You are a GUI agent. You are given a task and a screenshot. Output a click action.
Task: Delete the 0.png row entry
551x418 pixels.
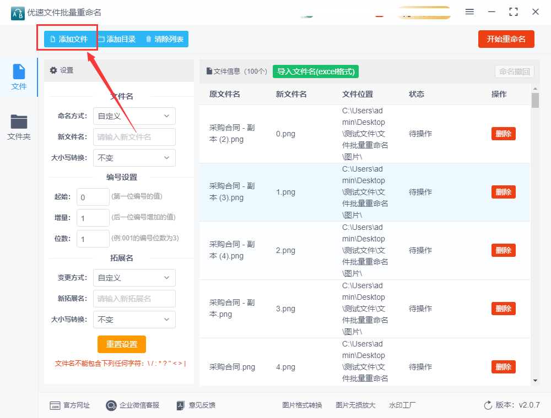coord(503,134)
